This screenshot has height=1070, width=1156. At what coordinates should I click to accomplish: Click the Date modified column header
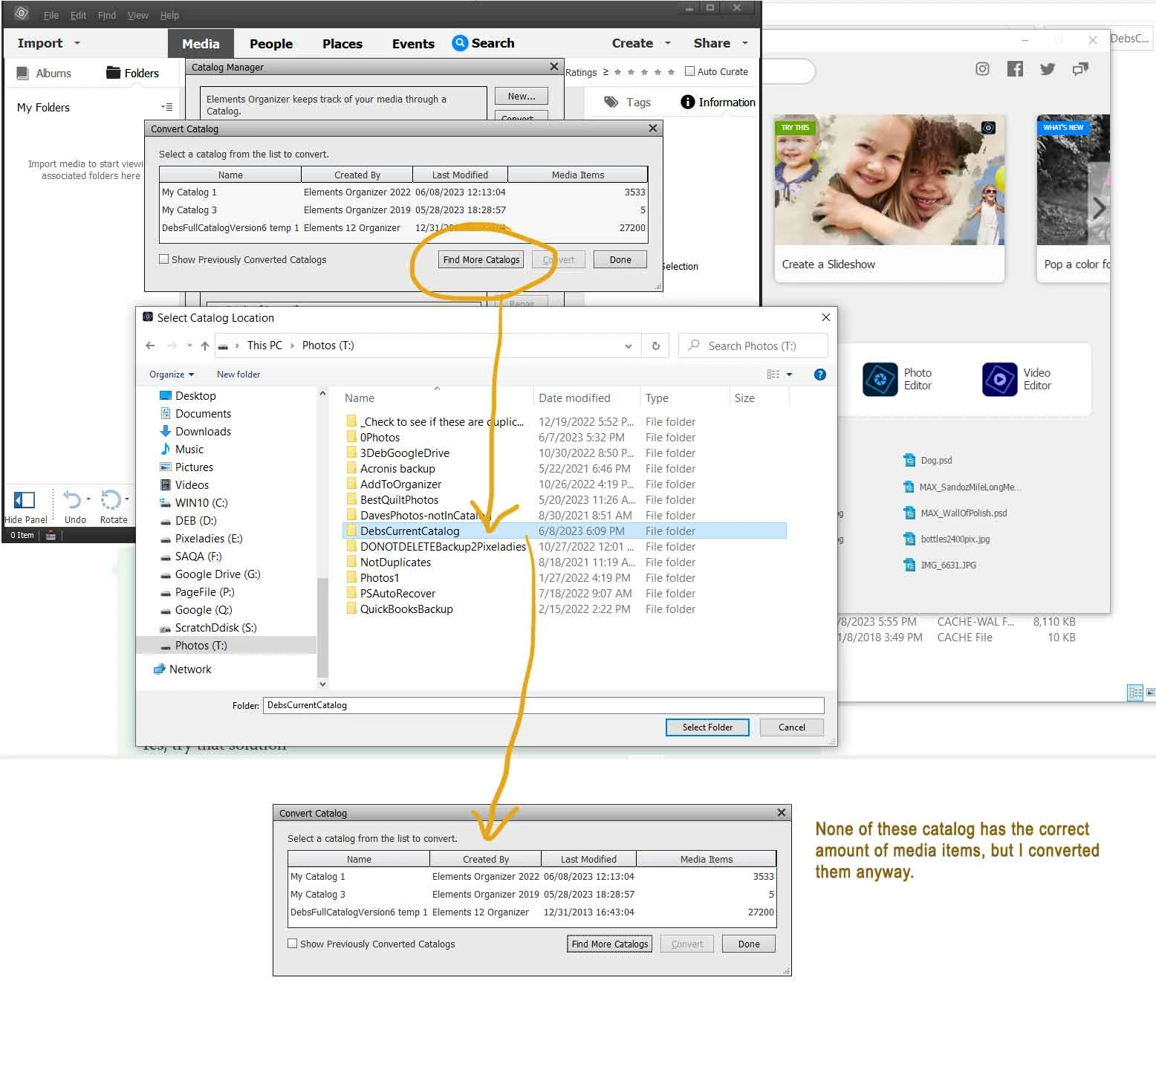point(574,398)
